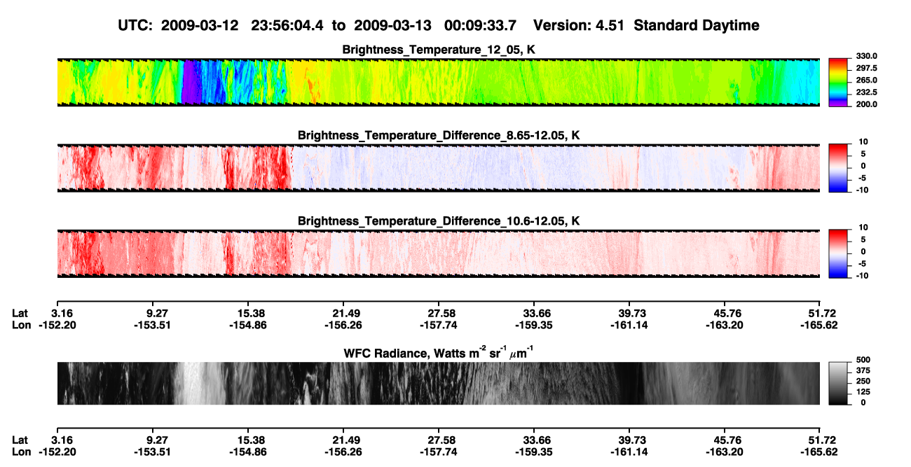Click latitude 21.49 under the 10.6-12.05 panel

[x=343, y=313]
